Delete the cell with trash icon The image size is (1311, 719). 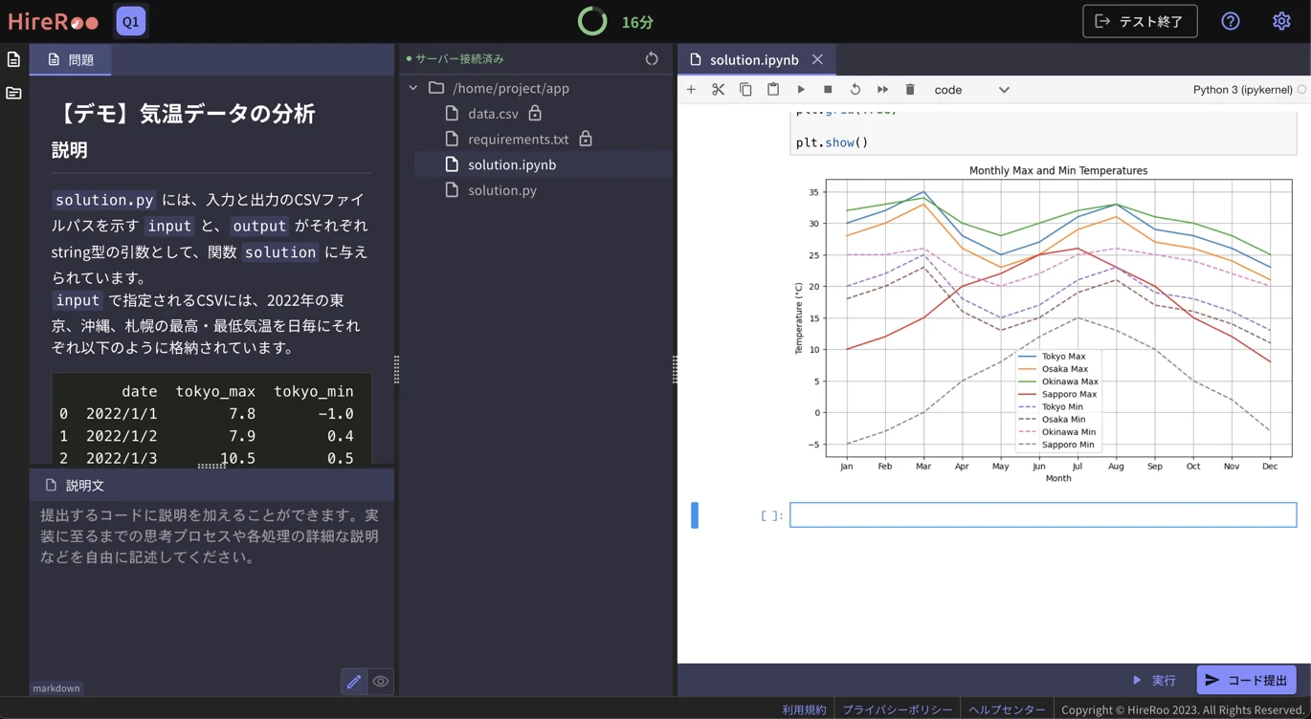coord(910,90)
